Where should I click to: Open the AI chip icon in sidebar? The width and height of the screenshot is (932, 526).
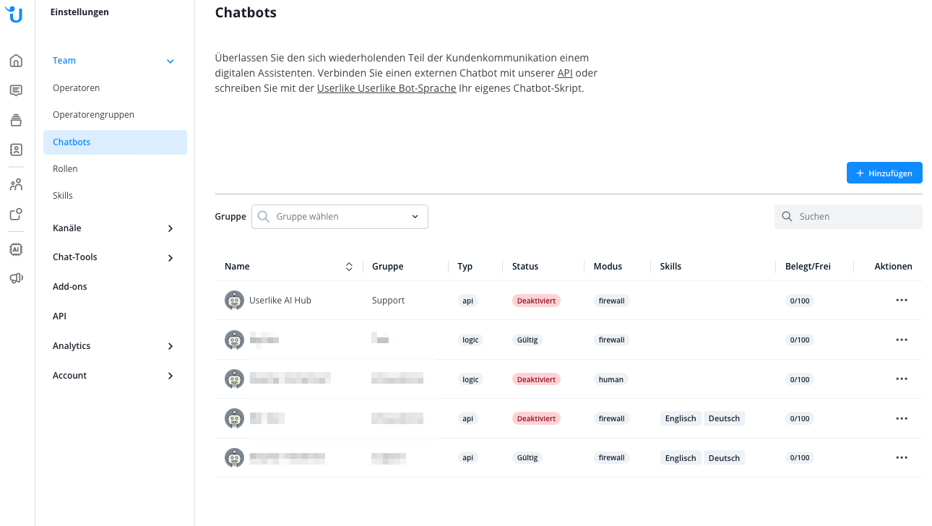[16, 249]
